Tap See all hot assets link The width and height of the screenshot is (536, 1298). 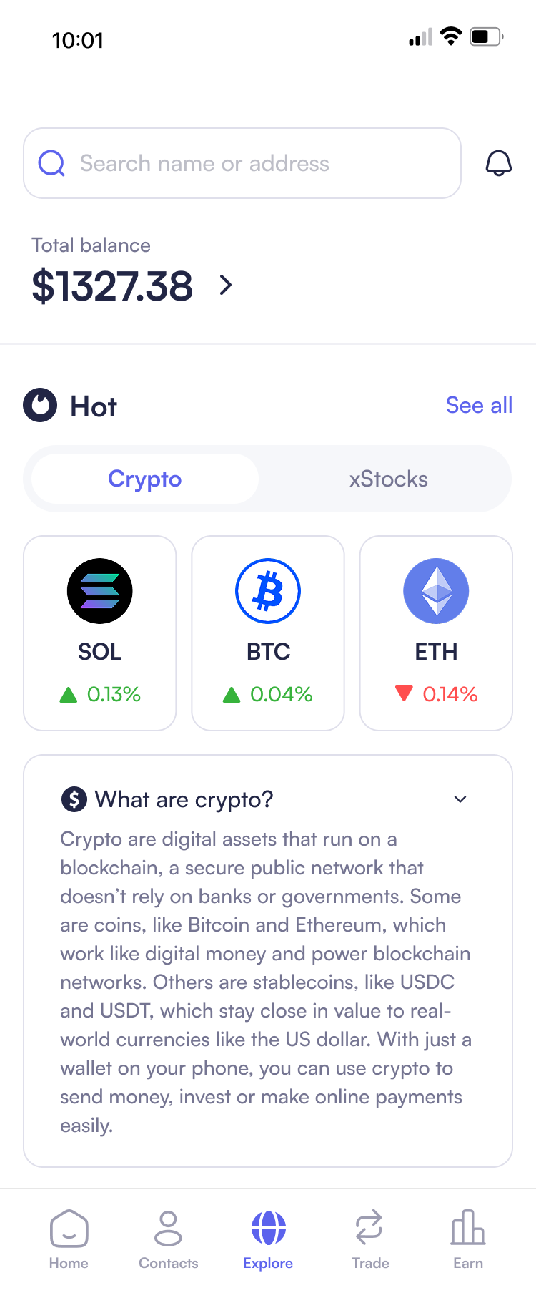479,405
